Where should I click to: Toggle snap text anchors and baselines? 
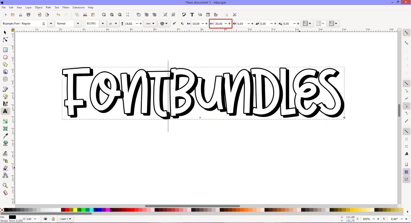point(406,154)
